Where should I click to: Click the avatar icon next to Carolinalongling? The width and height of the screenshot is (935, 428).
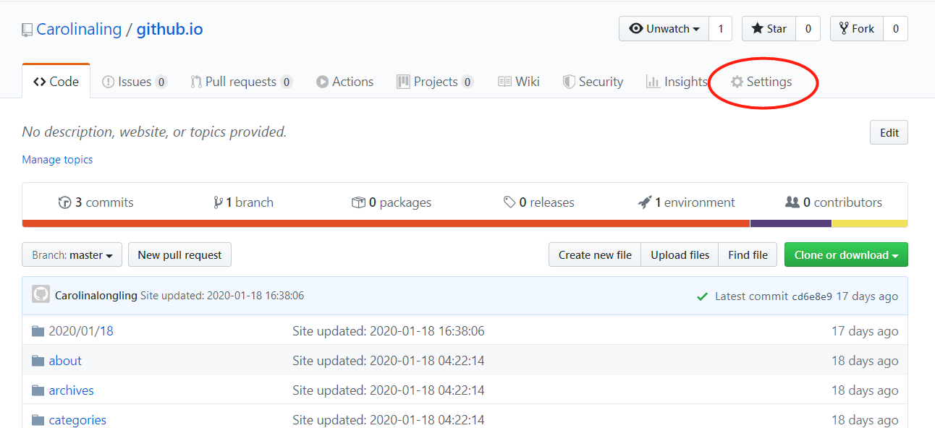pyautogui.click(x=41, y=294)
